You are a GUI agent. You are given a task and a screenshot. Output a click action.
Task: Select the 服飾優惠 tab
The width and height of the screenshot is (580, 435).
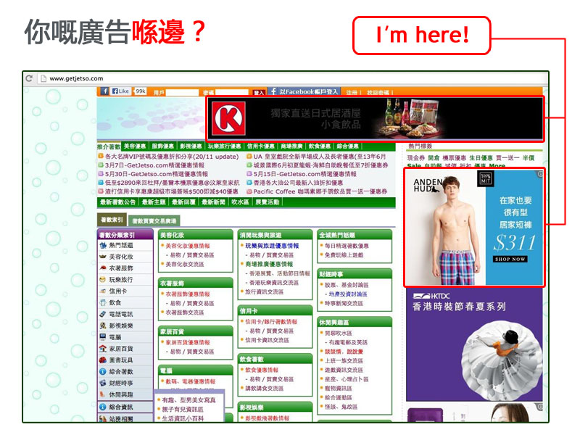[163, 146]
